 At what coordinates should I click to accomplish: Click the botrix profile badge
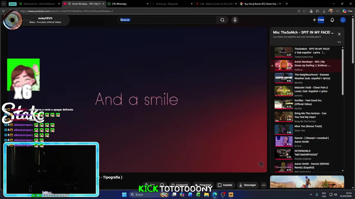tap(12, 4)
